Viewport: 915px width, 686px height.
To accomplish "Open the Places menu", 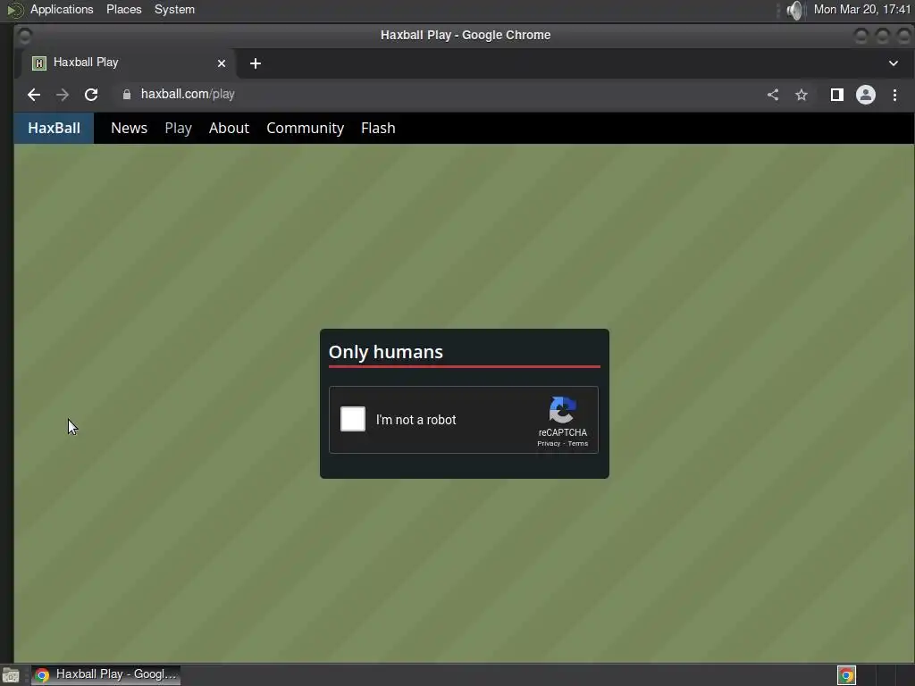I will [123, 9].
